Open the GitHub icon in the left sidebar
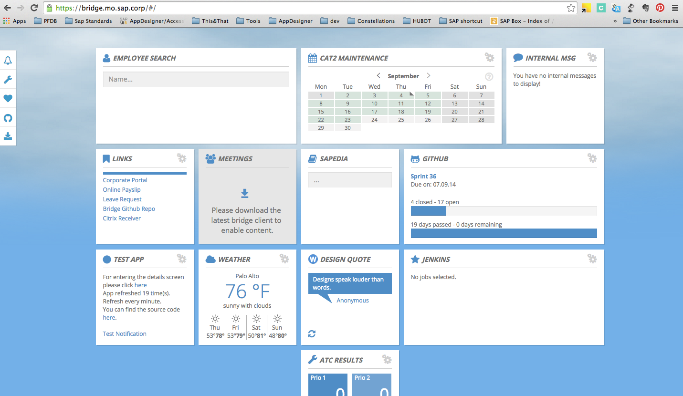Image resolution: width=683 pixels, height=396 pixels. pyautogui.click(x=8, y=118)
